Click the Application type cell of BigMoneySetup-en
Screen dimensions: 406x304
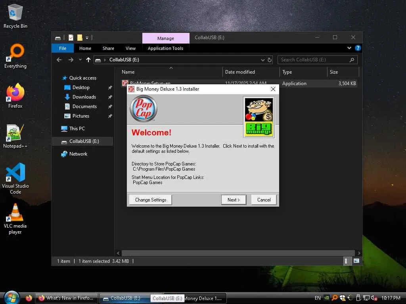294,84
